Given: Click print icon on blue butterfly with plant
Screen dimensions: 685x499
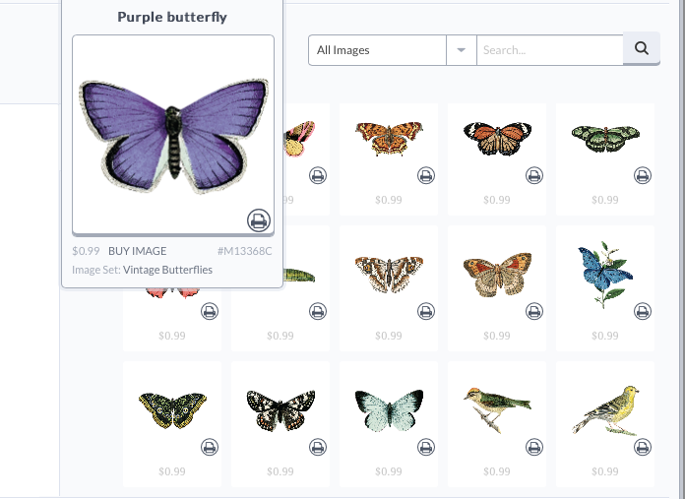Looking at the screenshot, I should [x=642, y=312].
